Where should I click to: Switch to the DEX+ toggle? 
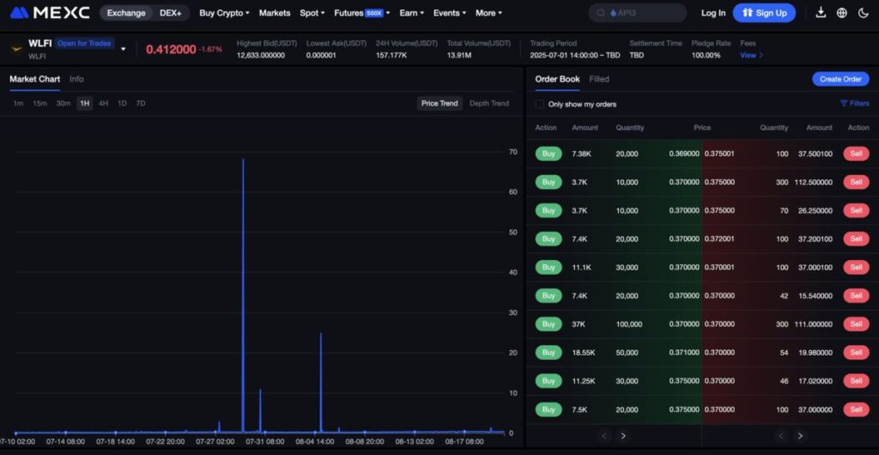[171, 13]
